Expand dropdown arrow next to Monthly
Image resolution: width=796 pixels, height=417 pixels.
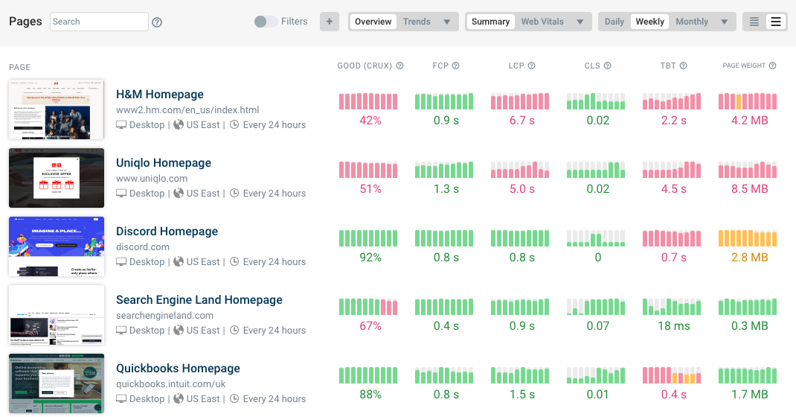click(725, 22)
